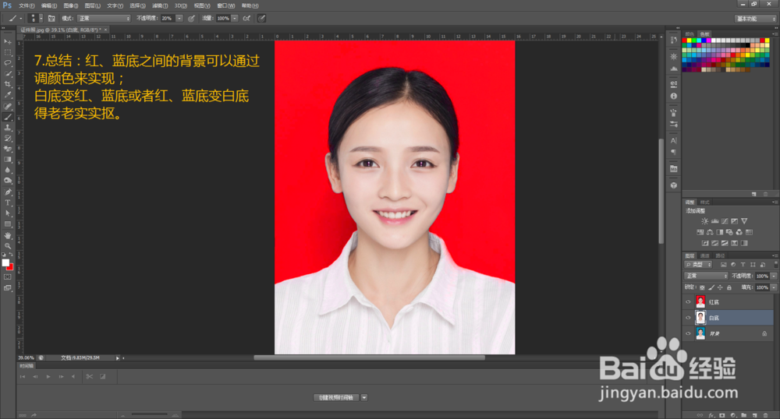Select the 红底 layer name
Viewport: 780px width, 419px height.
coord(714,302)
